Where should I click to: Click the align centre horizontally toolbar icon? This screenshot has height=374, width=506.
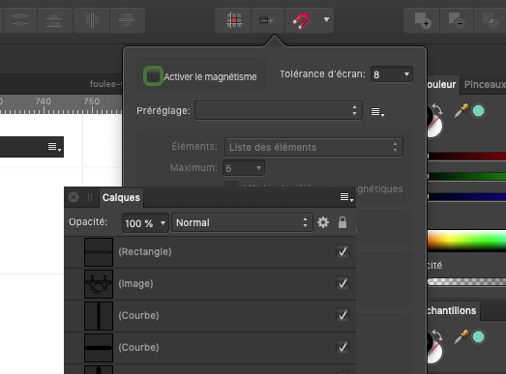tap(20, 20)
